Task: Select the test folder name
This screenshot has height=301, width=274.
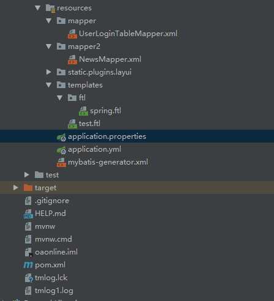Action: (x=52, y=175)
